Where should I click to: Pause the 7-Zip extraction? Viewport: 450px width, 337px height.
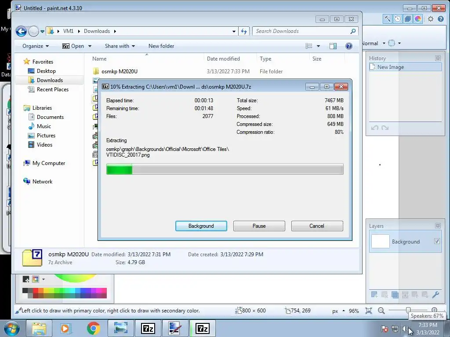259,226
